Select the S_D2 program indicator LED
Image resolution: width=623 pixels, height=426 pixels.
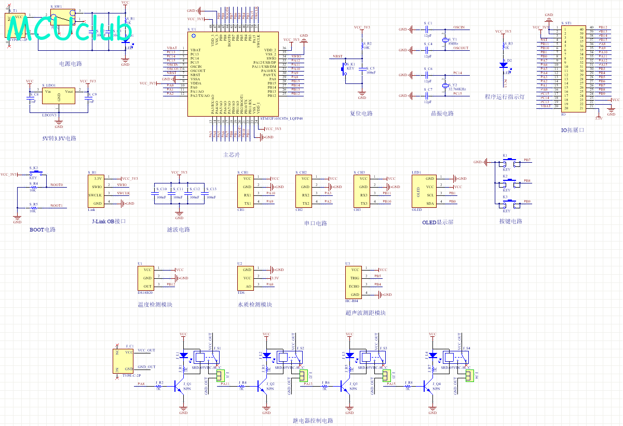(x=503, y=65)
